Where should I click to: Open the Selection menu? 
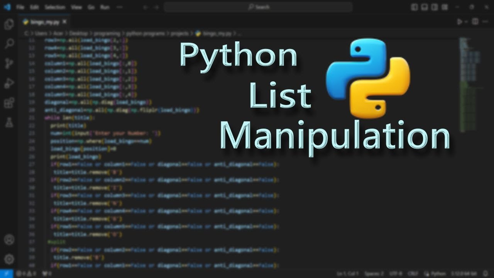[55, 7]
